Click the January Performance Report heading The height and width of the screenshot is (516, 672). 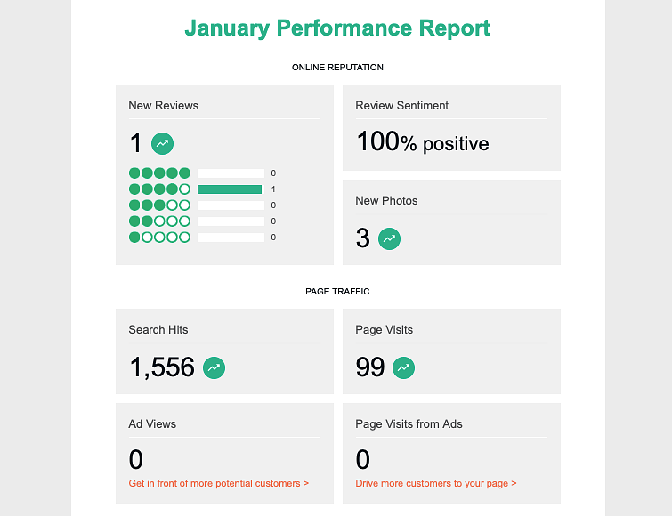(x=337, y=28)
